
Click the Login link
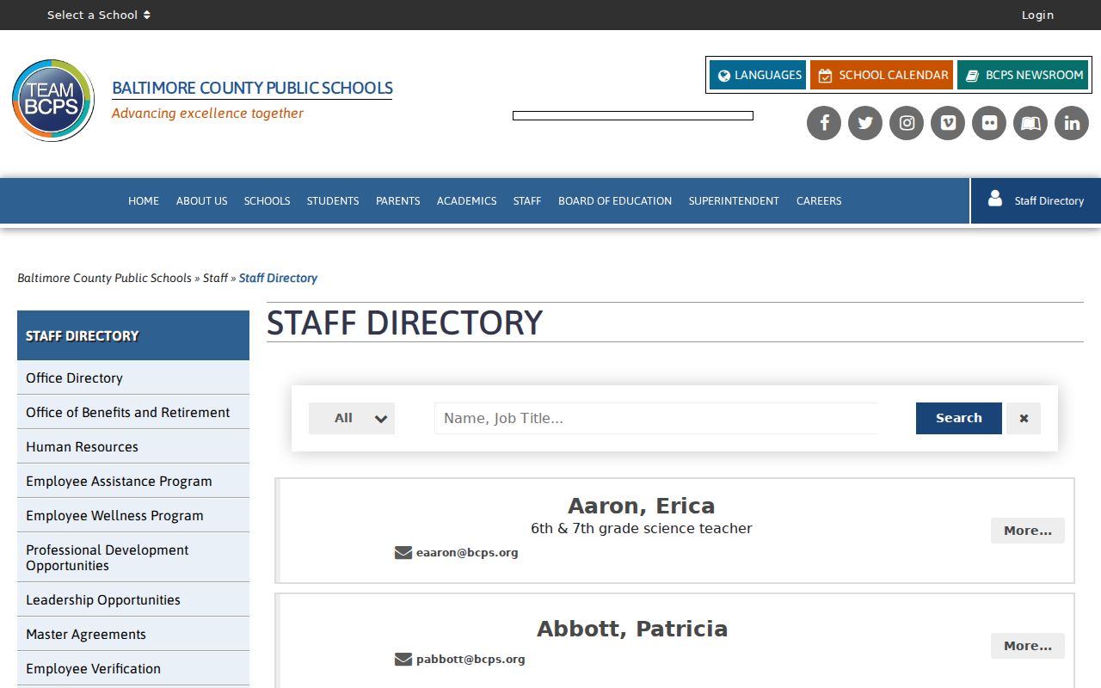(x=1037, y=15)
